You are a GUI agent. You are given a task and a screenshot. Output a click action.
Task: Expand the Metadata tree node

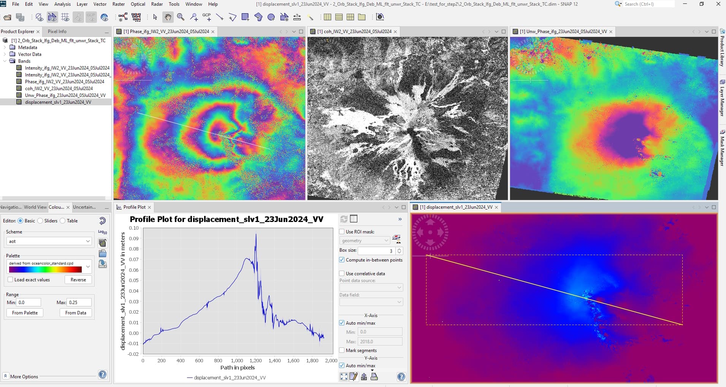tap(5, 48)
